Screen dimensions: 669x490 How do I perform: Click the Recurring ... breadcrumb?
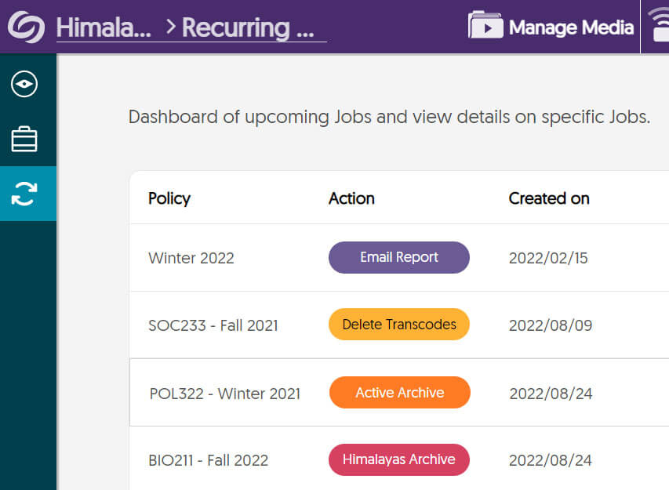(x=248, y=27)
